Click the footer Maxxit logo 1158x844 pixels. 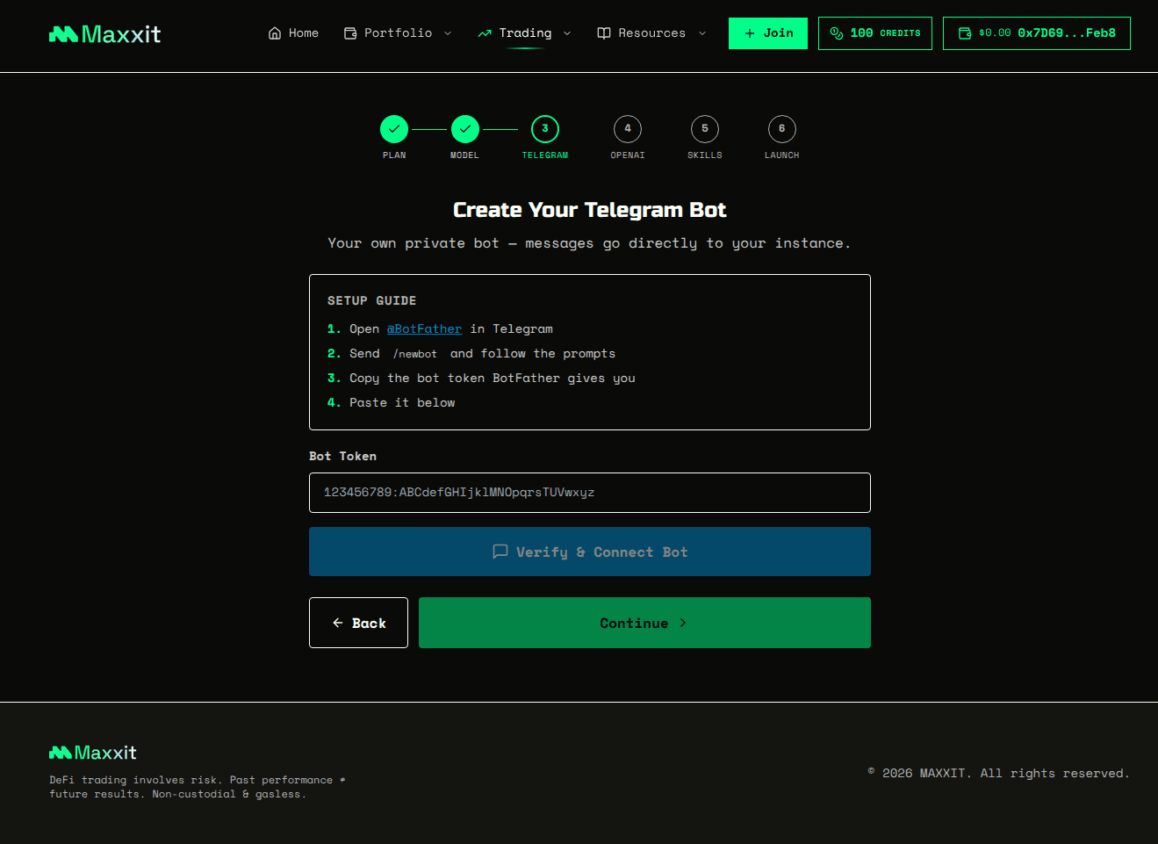[92, 753]
